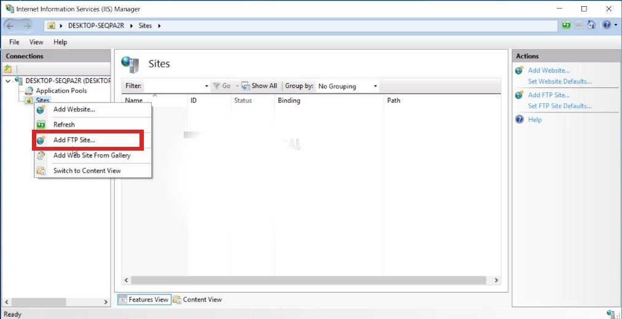Click the status bar network icon in the bottom-right corner
622x319 pixels.
coord(612,314)
